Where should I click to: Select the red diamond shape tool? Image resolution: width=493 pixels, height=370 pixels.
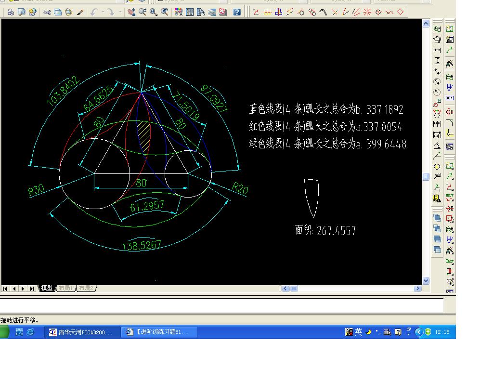[x=400, y=12]
